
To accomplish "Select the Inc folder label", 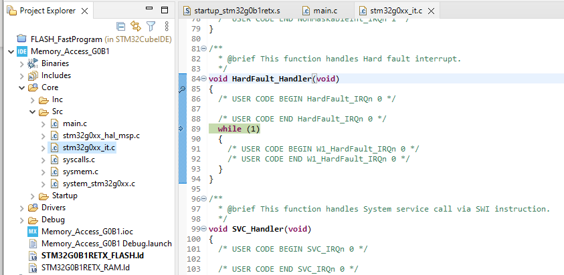I will 58,99.
